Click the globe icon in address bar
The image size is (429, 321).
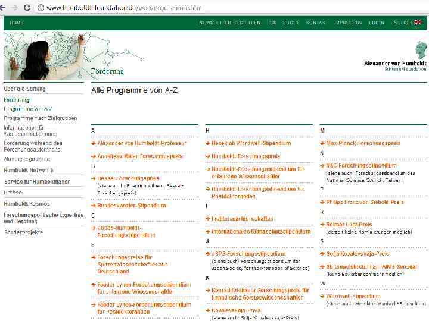(41, 8)
